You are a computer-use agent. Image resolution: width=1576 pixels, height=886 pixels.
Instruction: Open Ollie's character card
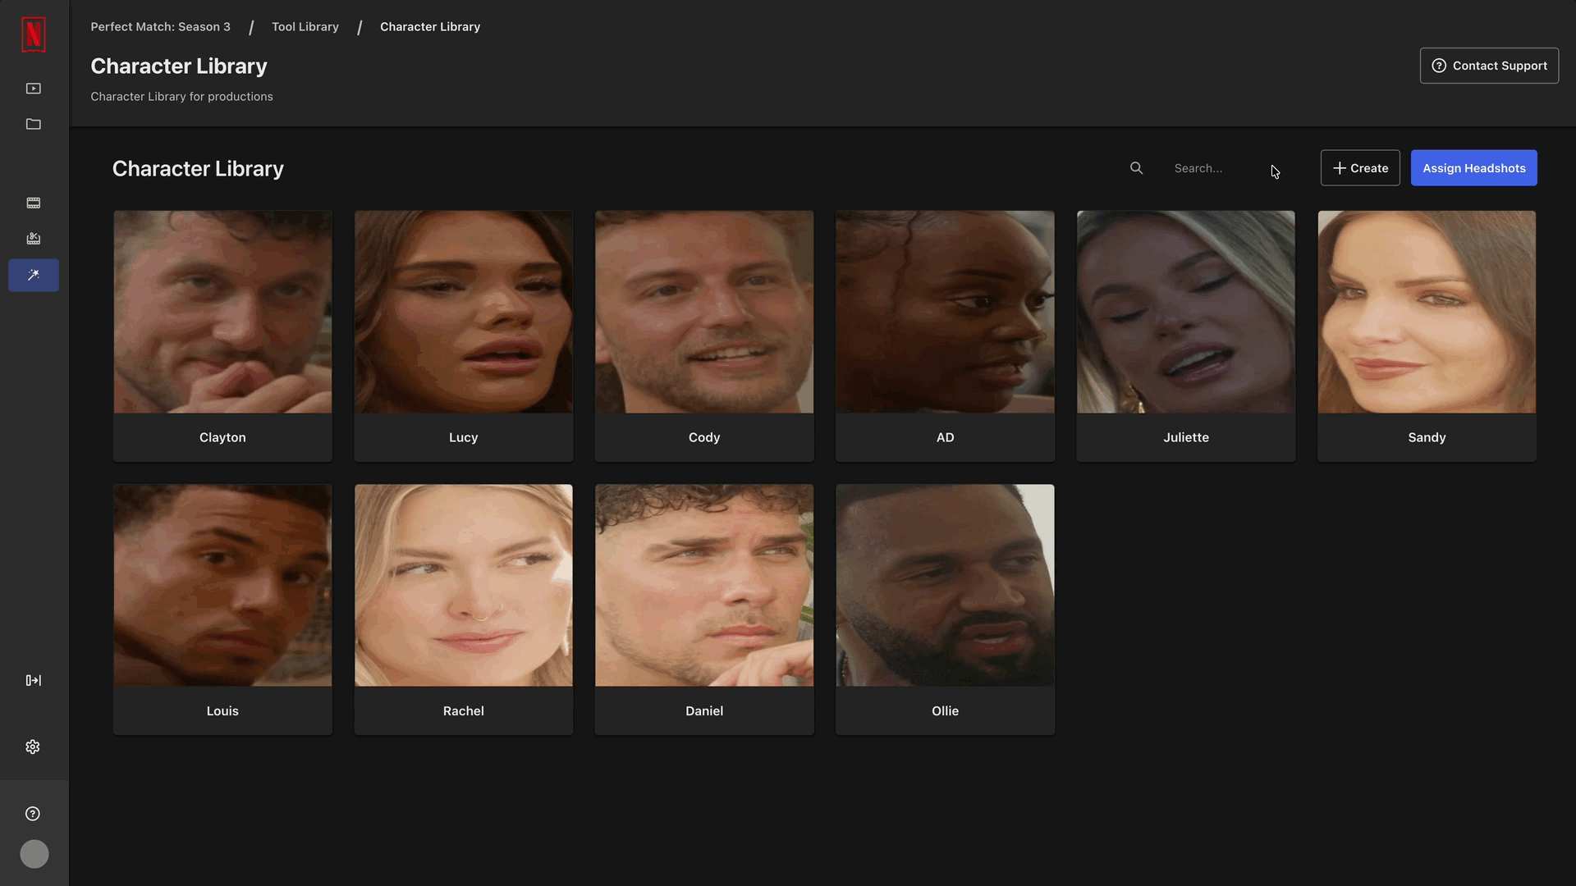(x=945, y=609)
